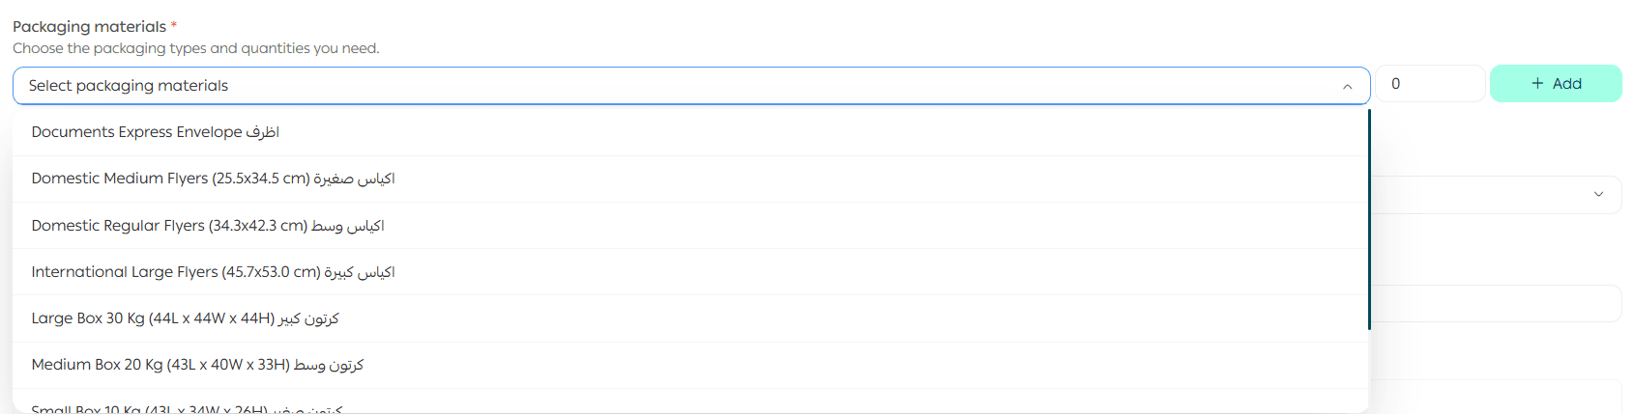Click the dropdown list's vertical scrollbar
The width and height of the screenshot is (1634, 414).
(1369, 220)
